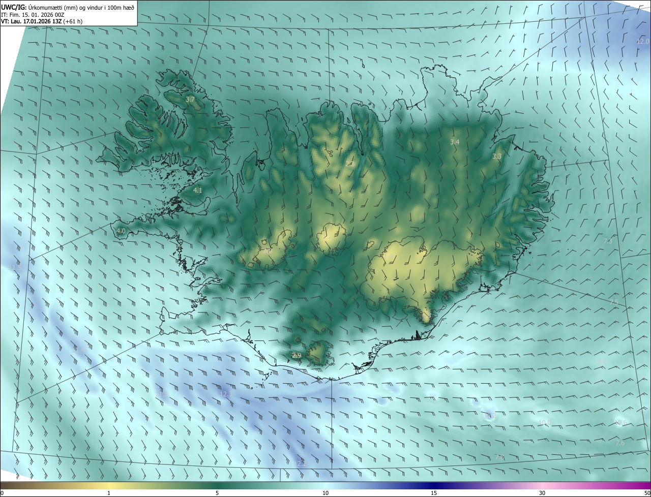This screenshot has height=497, width=651.
Task: Click the 1 tick on the color scale
Action: tap(109, 493)
